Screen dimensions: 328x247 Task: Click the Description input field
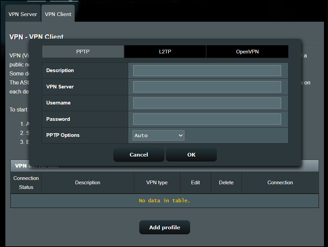point(207,71)
